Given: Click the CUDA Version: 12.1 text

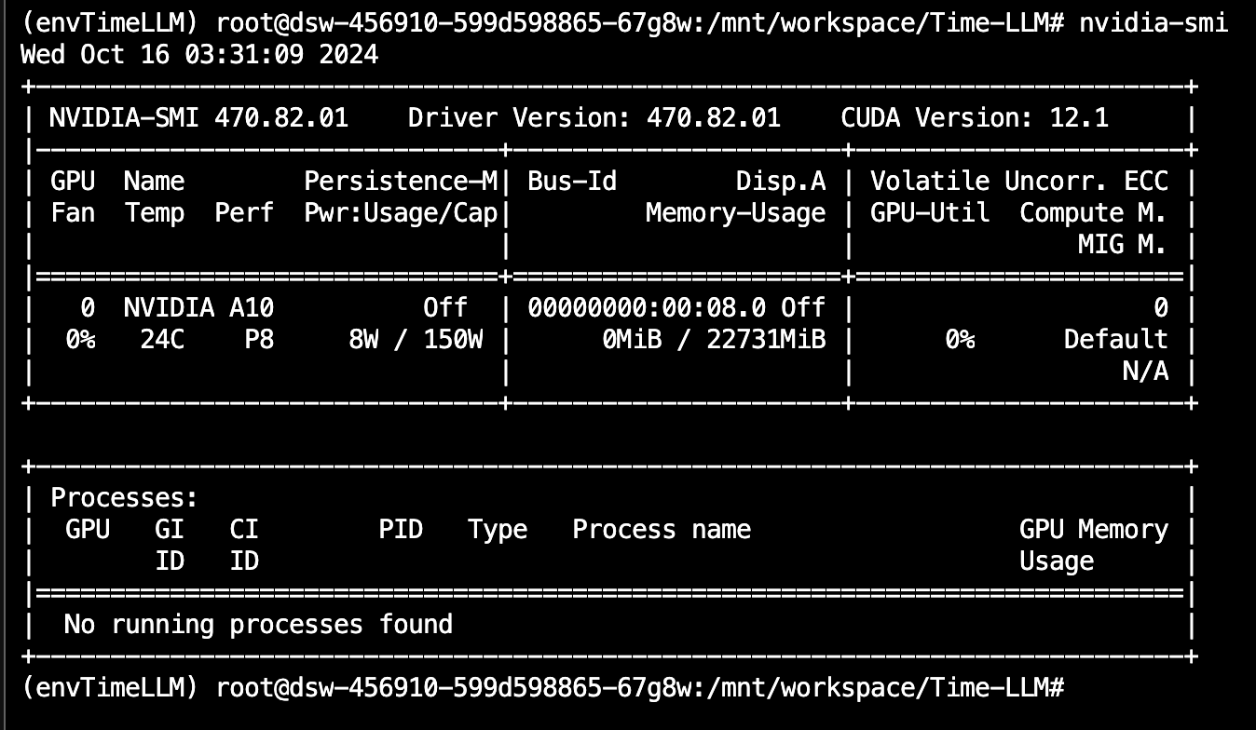Looking at the screenshot, I should click(975, 118).
